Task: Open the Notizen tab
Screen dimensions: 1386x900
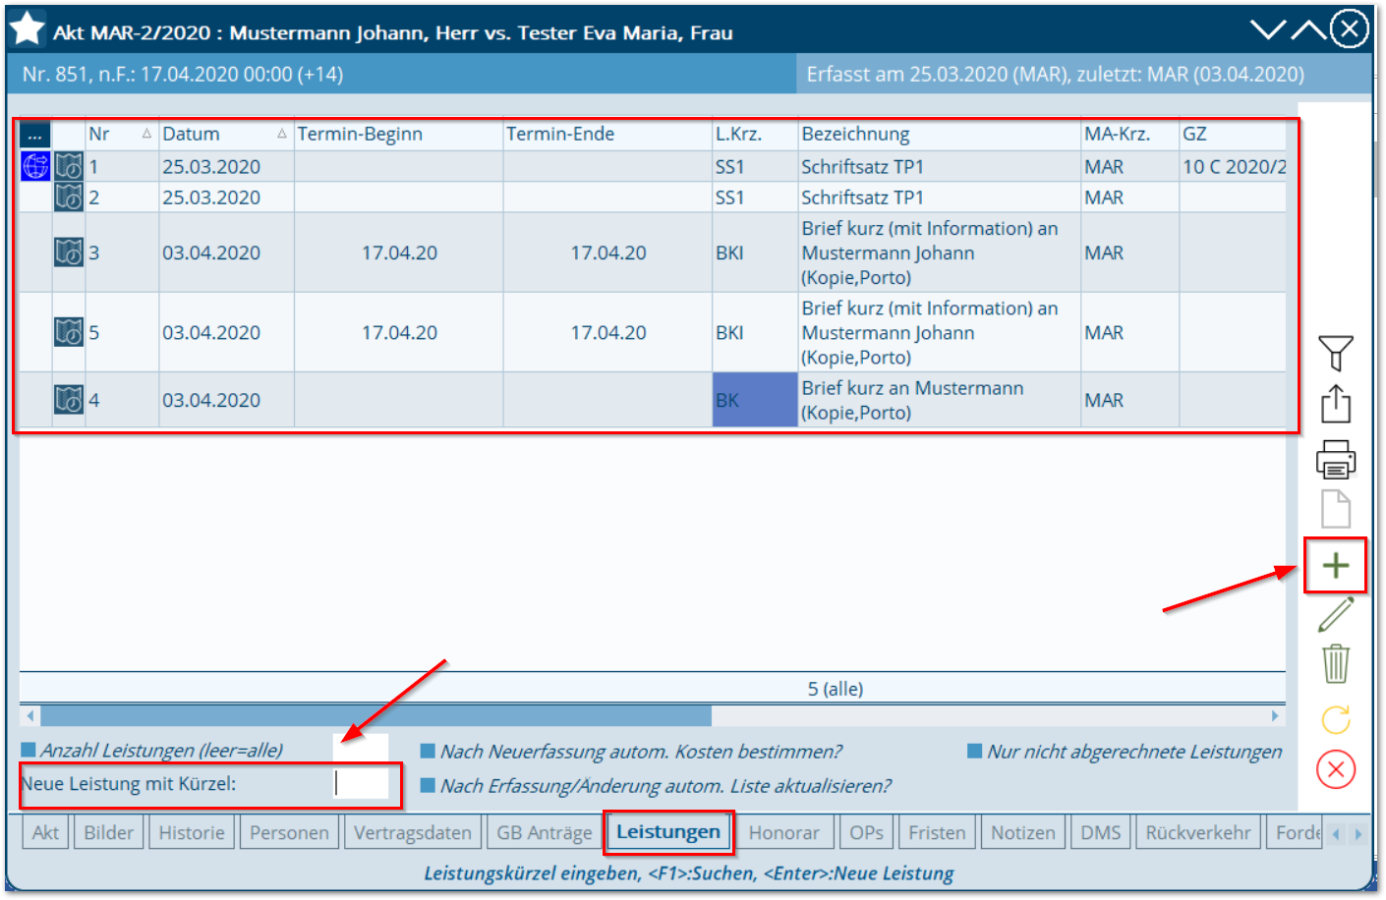Action: pos(1023,832)
